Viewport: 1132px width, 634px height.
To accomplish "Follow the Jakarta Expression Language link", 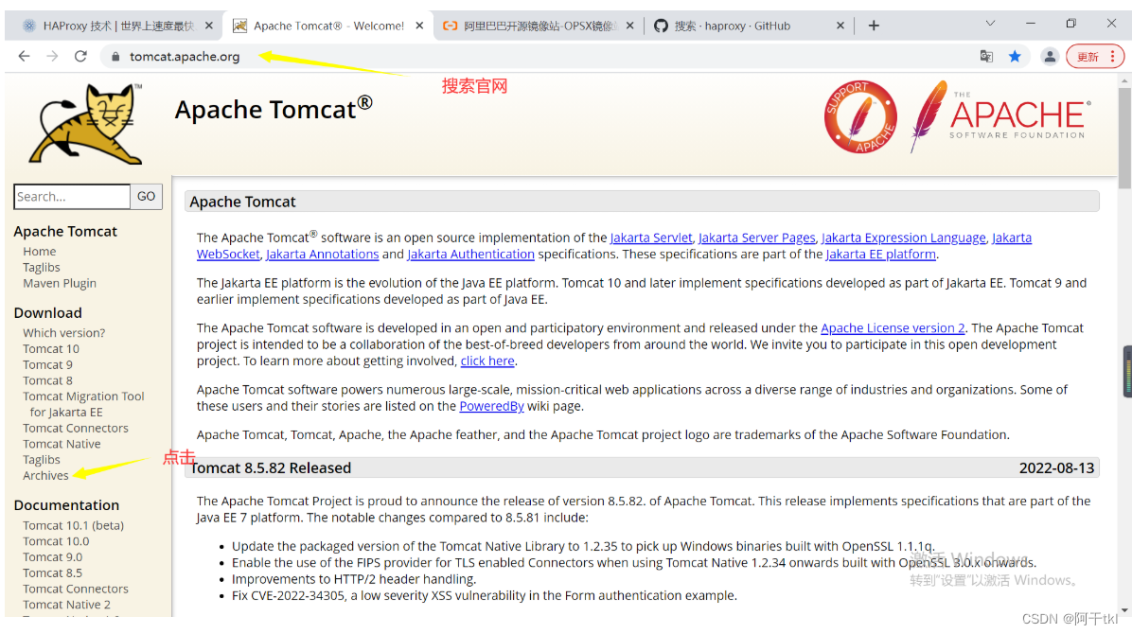I will 903,238.
